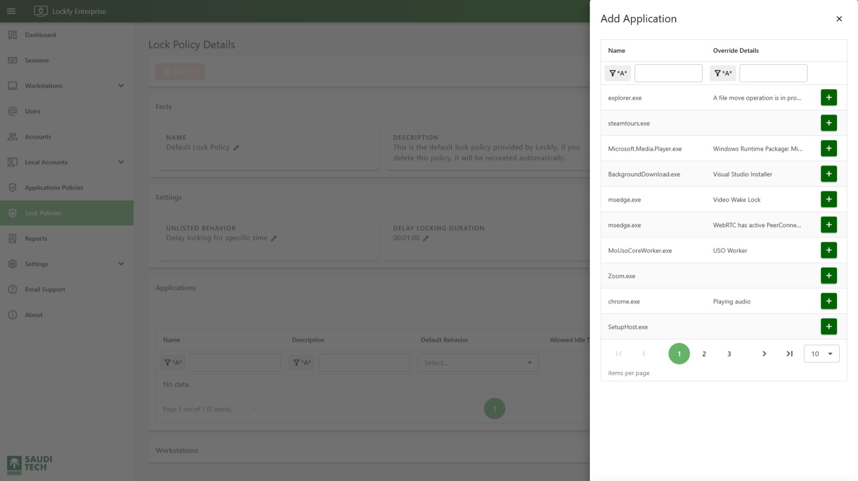
Task: Add msedge.exe Video Wake Lock entry
Action: [x=829, y=199]
